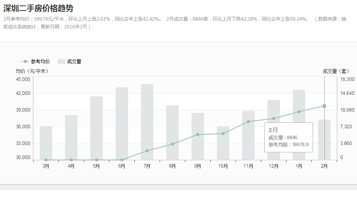Image resolution: width=357 pixels, height=199 pixels.
Task: Toggle the 参考均价 legend line marker
Action: (25, 61)
